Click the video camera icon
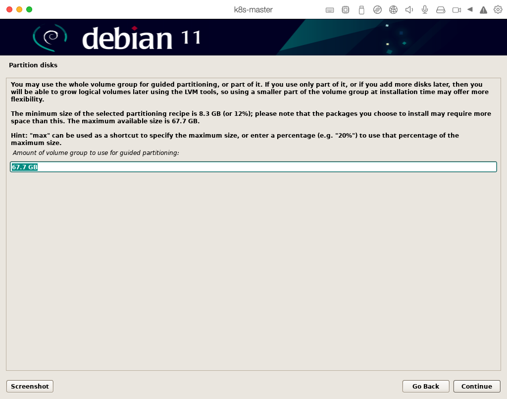 tap(456, 10)
